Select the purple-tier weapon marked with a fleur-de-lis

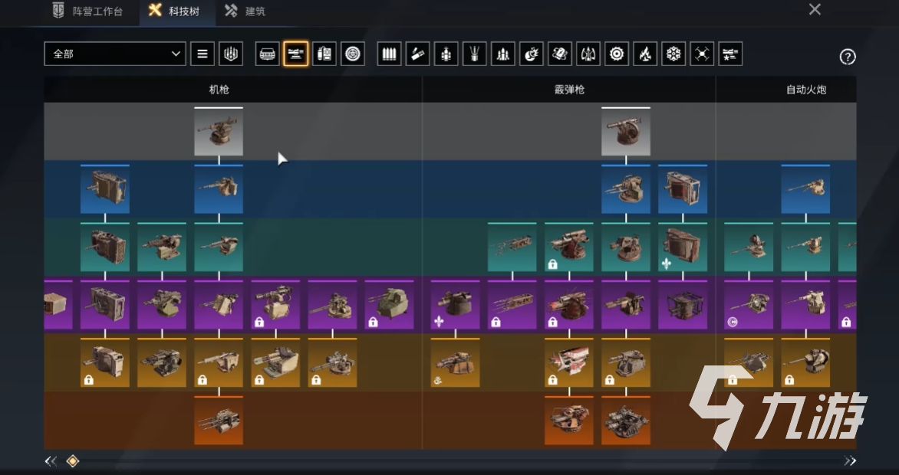click(x=455, y=305)
